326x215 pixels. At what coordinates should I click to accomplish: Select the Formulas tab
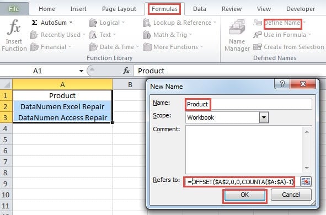(164, 9)
